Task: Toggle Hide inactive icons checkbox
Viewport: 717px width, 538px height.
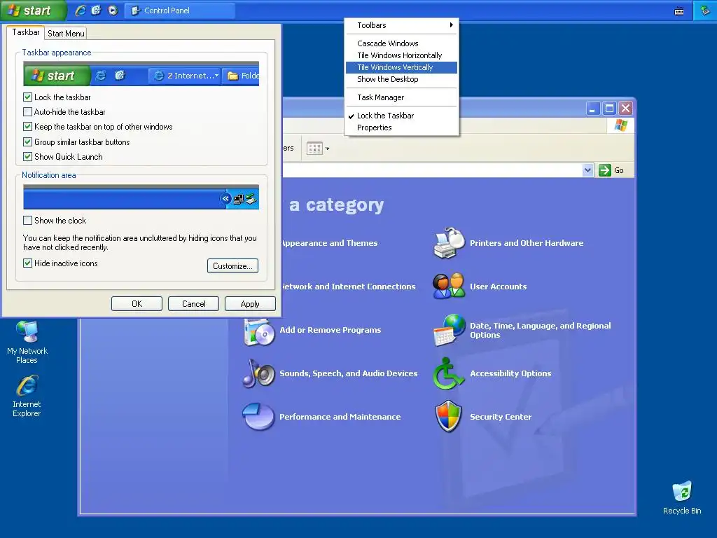Action: 27,263
